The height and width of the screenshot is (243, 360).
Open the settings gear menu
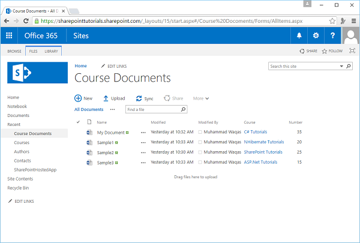[x=316, y=36]
